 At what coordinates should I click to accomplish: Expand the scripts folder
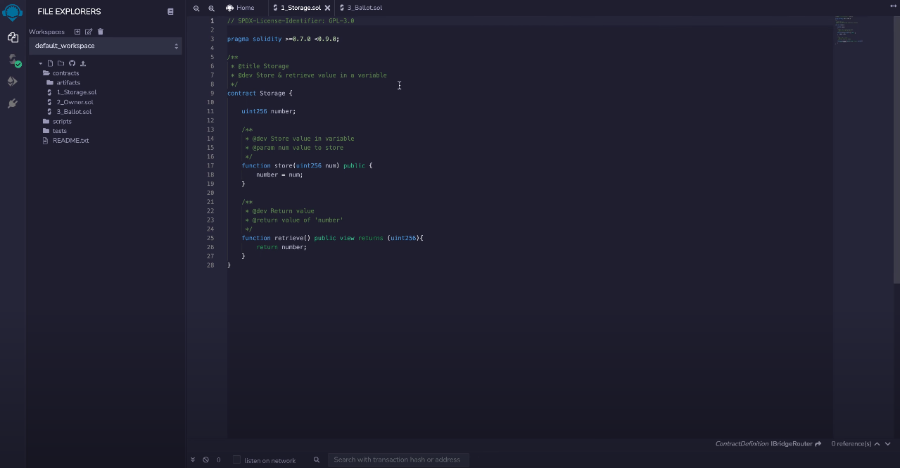click(x=62, y=121)
